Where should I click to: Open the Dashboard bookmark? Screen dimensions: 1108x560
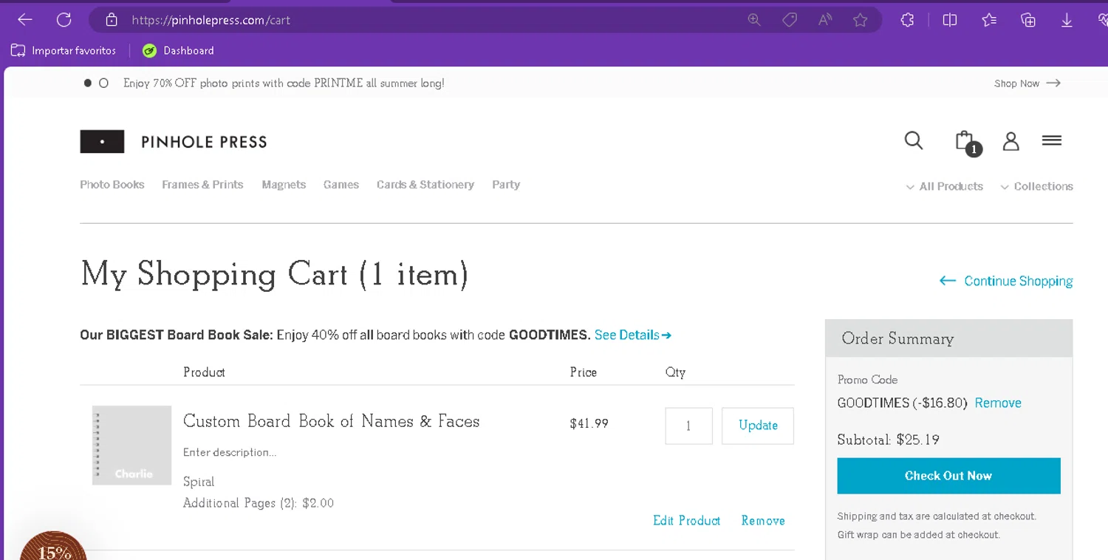[x=178, y=50]
